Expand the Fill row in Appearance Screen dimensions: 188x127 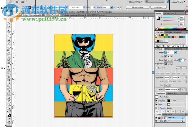(x=159, y=104)
